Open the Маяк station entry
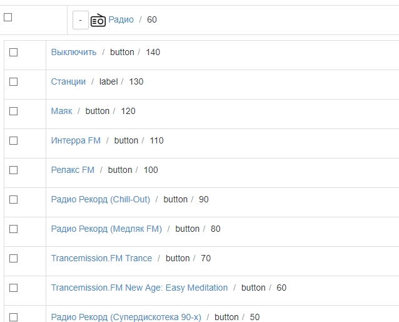Screen dimensions: 399x322 point(61,111)
